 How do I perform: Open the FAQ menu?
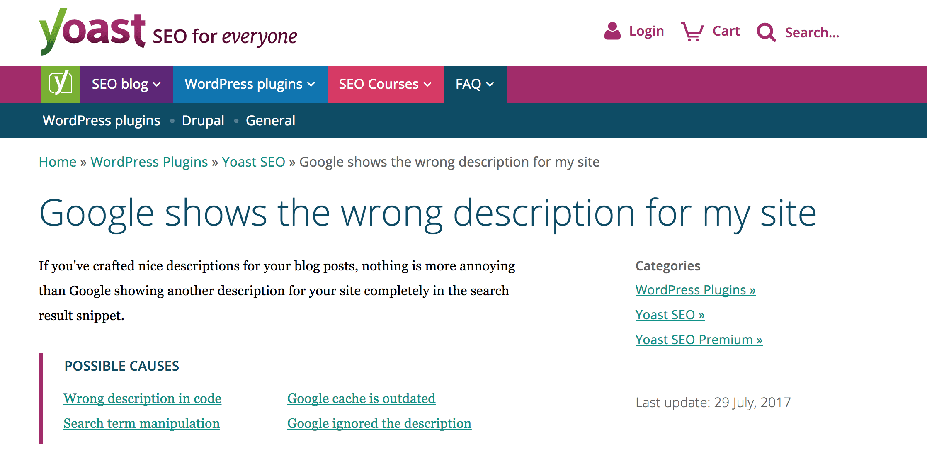point(474,84)
